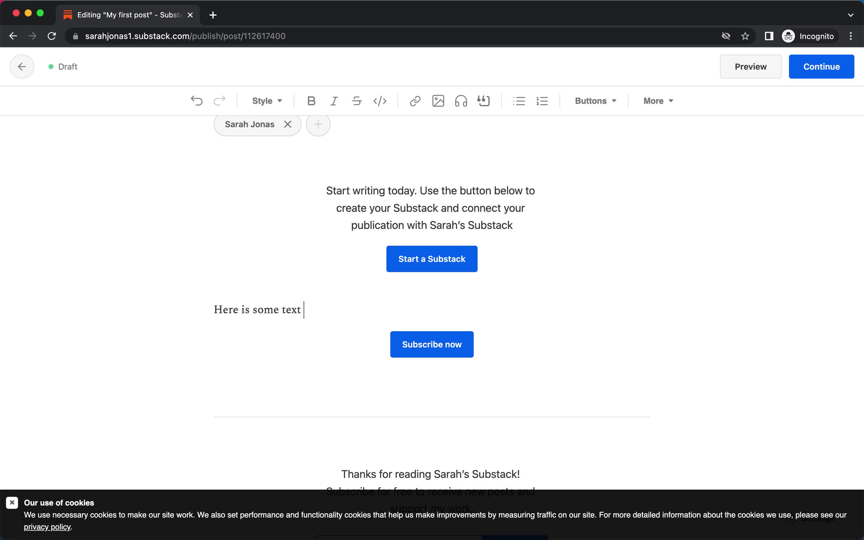Apply italic formatting

click(334, 101)
